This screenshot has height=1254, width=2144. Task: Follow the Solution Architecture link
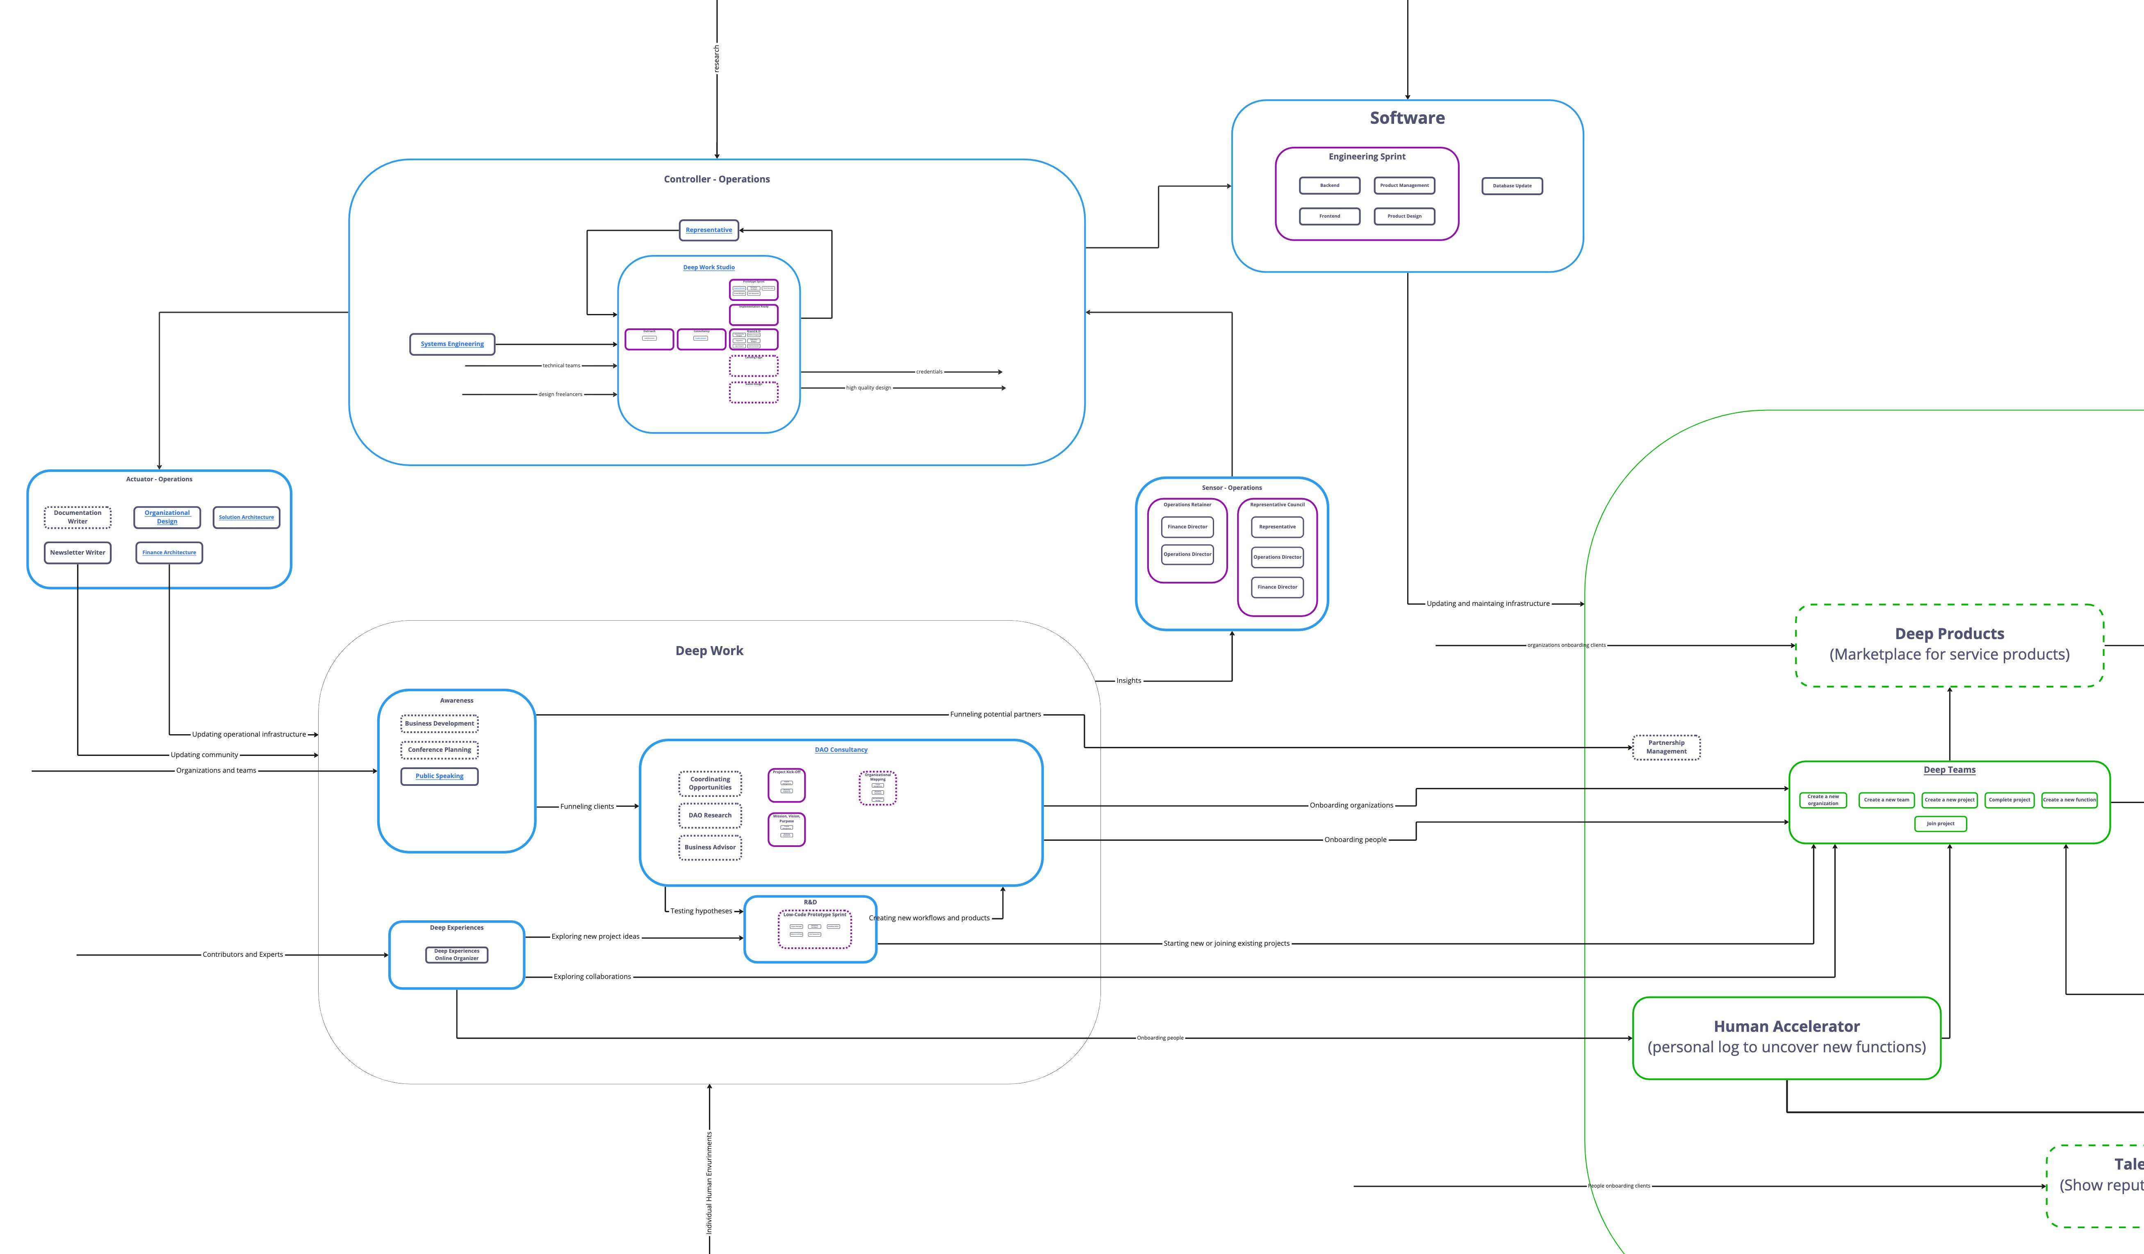coord(246,517)
